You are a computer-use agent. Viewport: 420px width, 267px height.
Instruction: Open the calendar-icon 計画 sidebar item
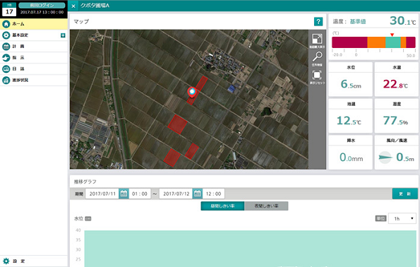(x=33, y=47)
